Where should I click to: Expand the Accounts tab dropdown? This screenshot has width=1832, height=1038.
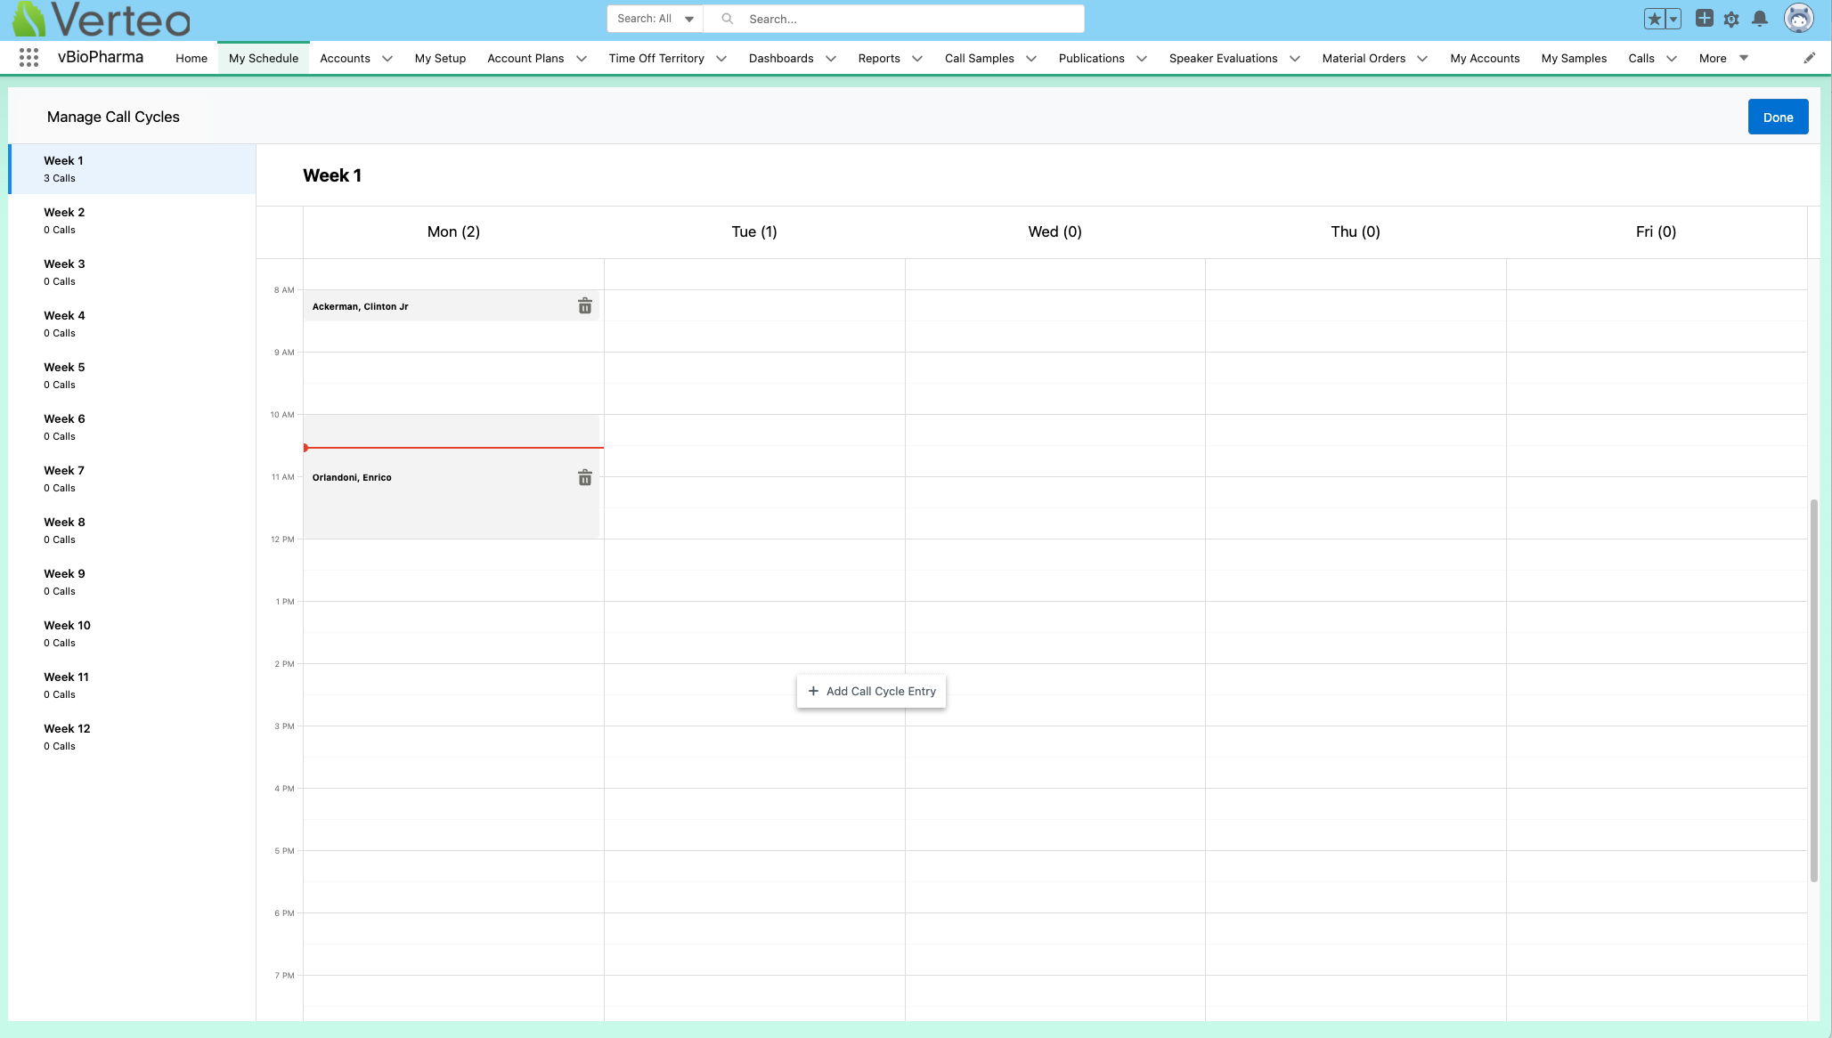click(387, 58)
